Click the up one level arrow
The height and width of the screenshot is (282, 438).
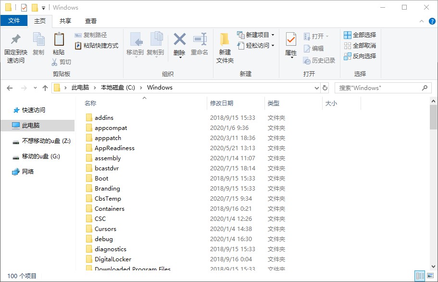45,88
